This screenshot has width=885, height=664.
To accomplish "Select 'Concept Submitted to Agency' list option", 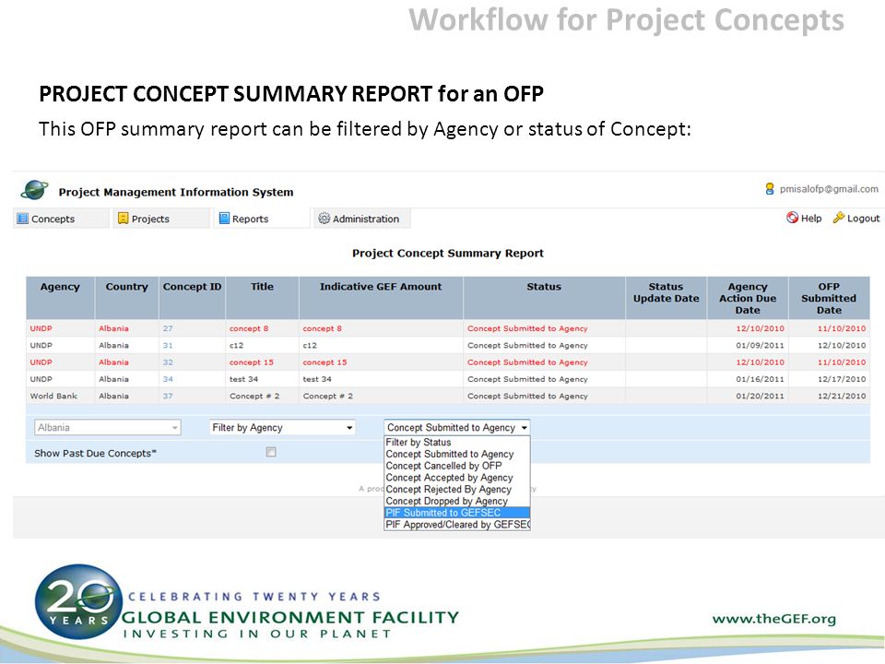I will tap(457, 454).
